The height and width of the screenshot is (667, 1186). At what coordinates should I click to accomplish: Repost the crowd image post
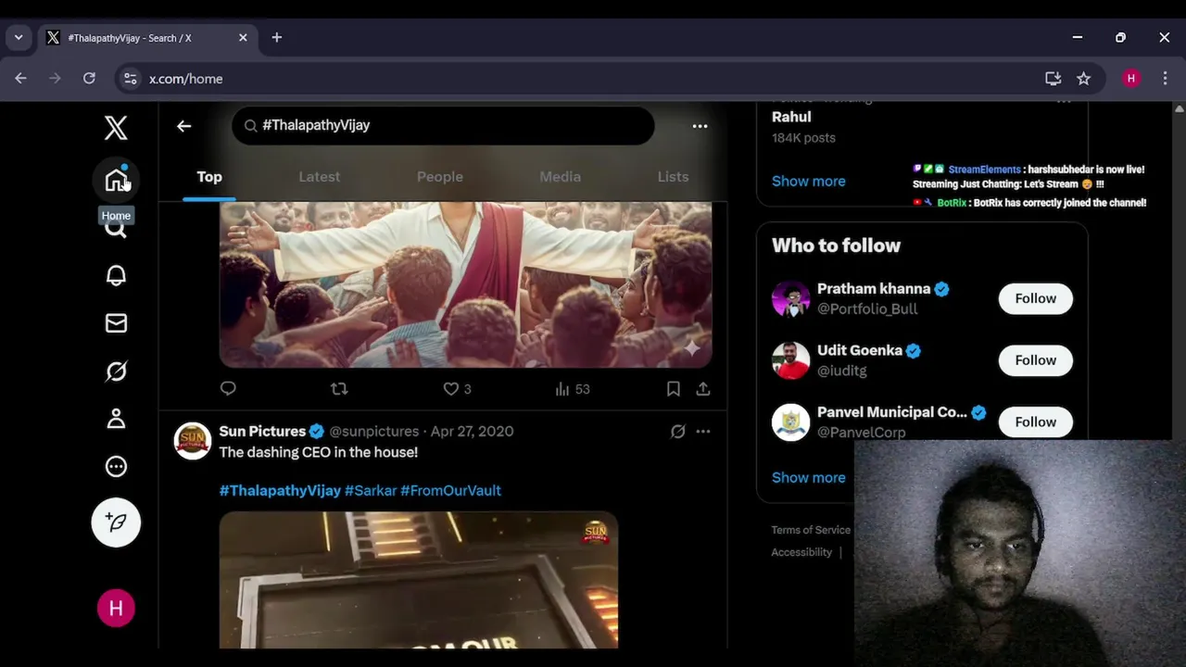339,389
